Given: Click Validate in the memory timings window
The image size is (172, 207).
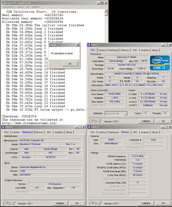Looking at the screenshot, I should (146, 203).
